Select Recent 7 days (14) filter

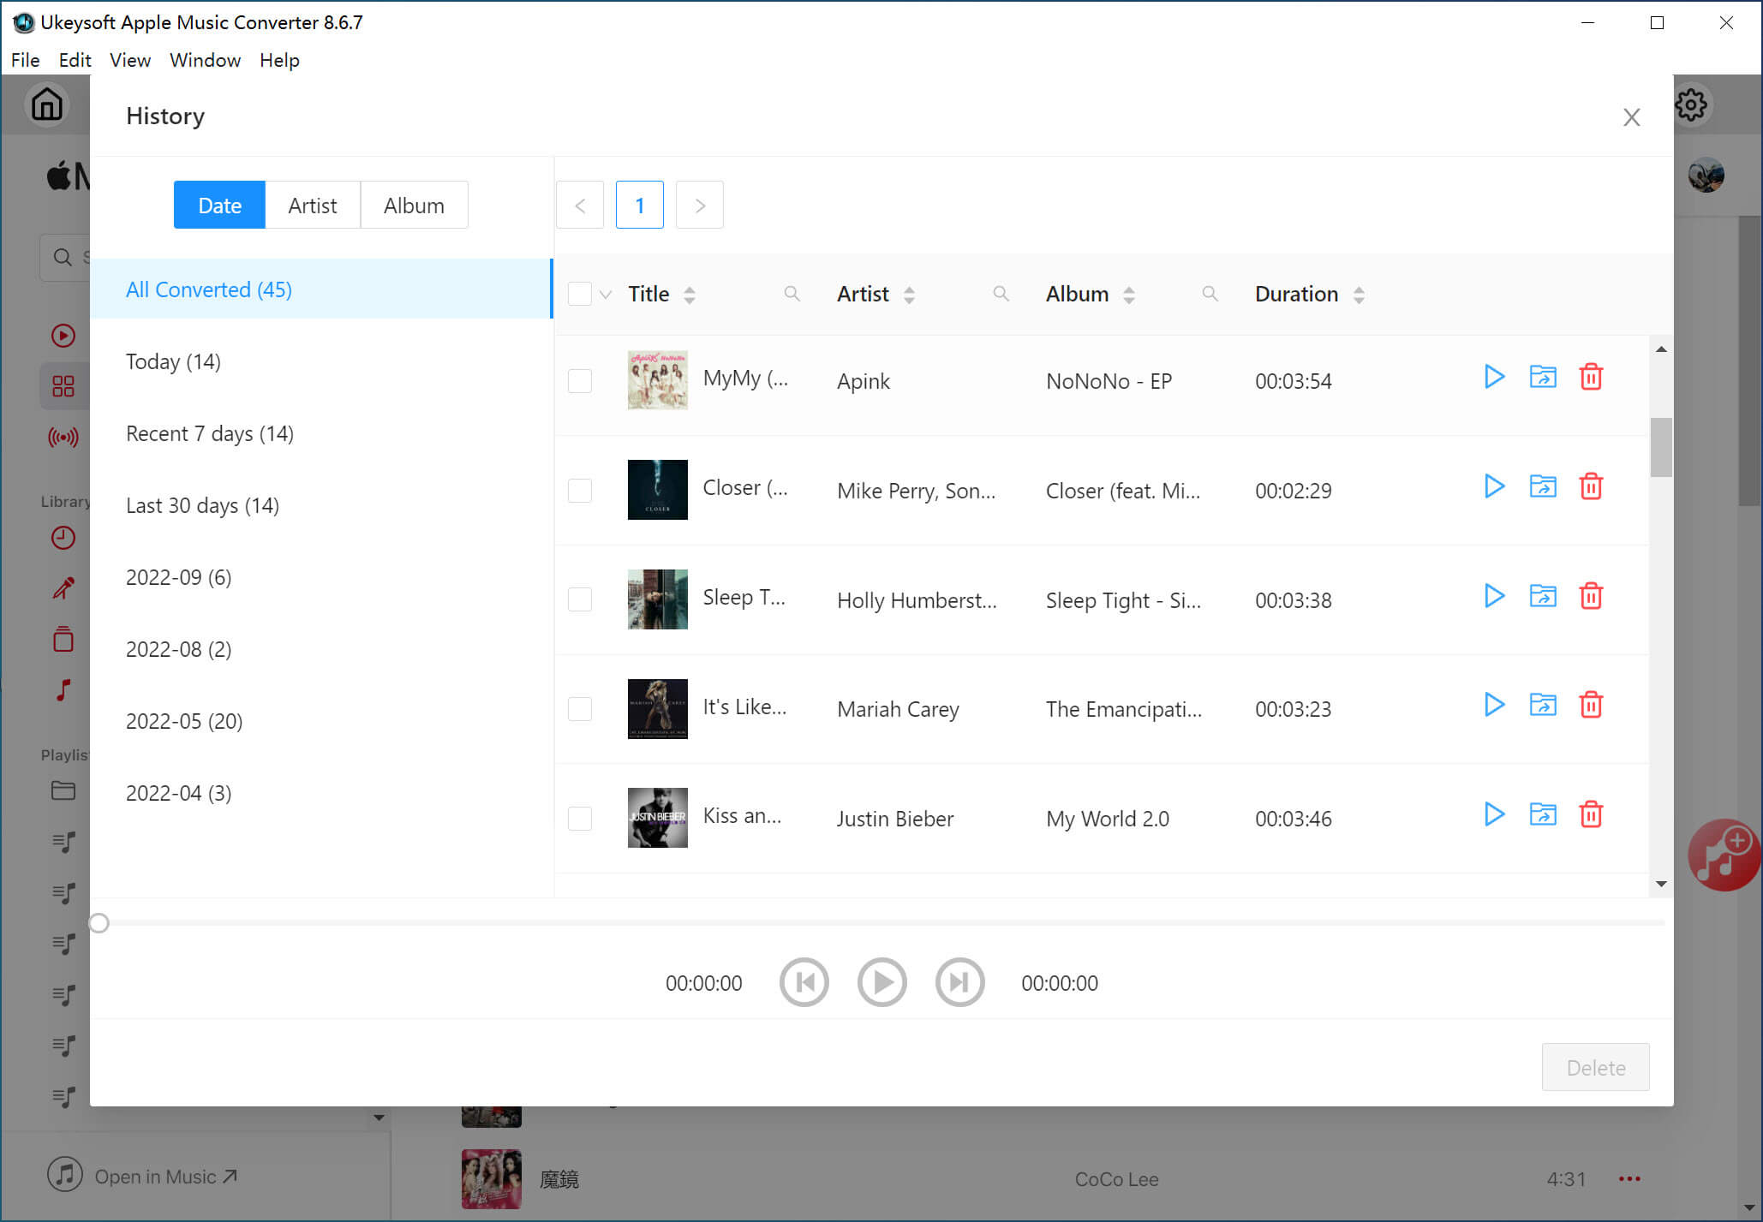coord(211,432)
